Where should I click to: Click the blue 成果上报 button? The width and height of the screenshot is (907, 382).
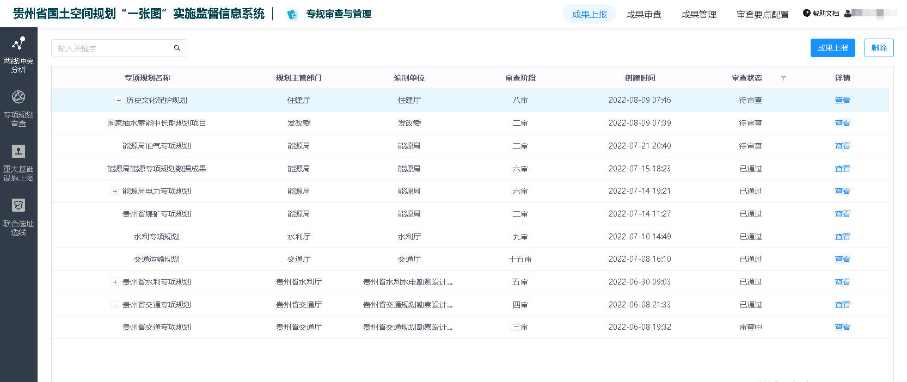832,48
